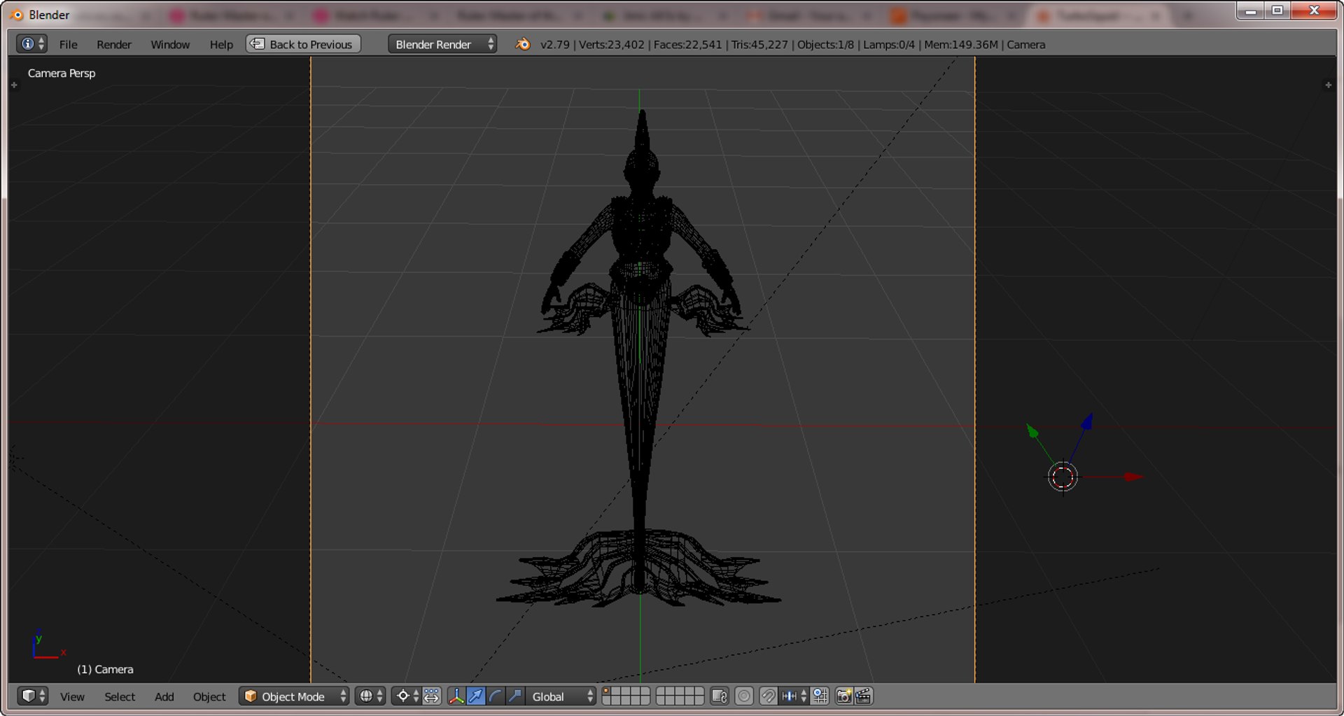Select the scale manipulator icon
Screen dimensions: 1344x716
pos(515,696)
